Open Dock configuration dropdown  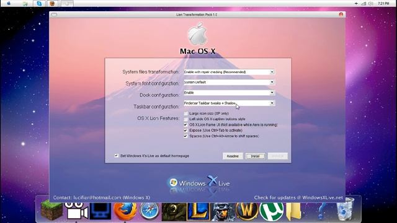[272, 93]
